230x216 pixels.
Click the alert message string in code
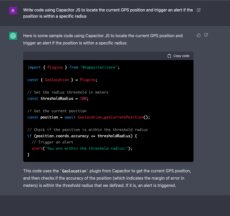point(87,148)
